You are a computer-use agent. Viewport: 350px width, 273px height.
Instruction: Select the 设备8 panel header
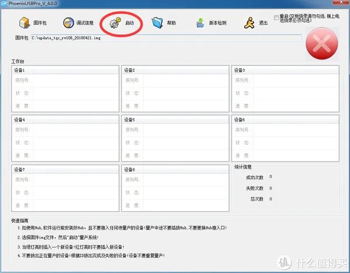point(175,170)
